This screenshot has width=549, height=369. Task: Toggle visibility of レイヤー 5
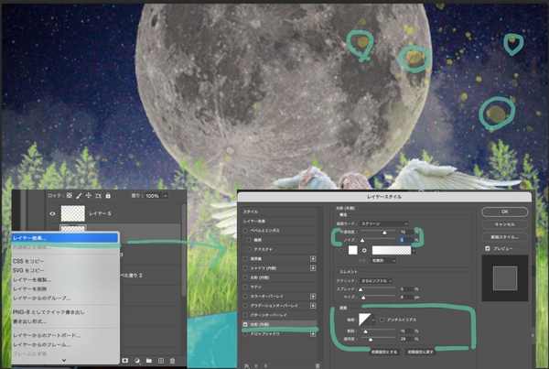click(x=52, y=212)
